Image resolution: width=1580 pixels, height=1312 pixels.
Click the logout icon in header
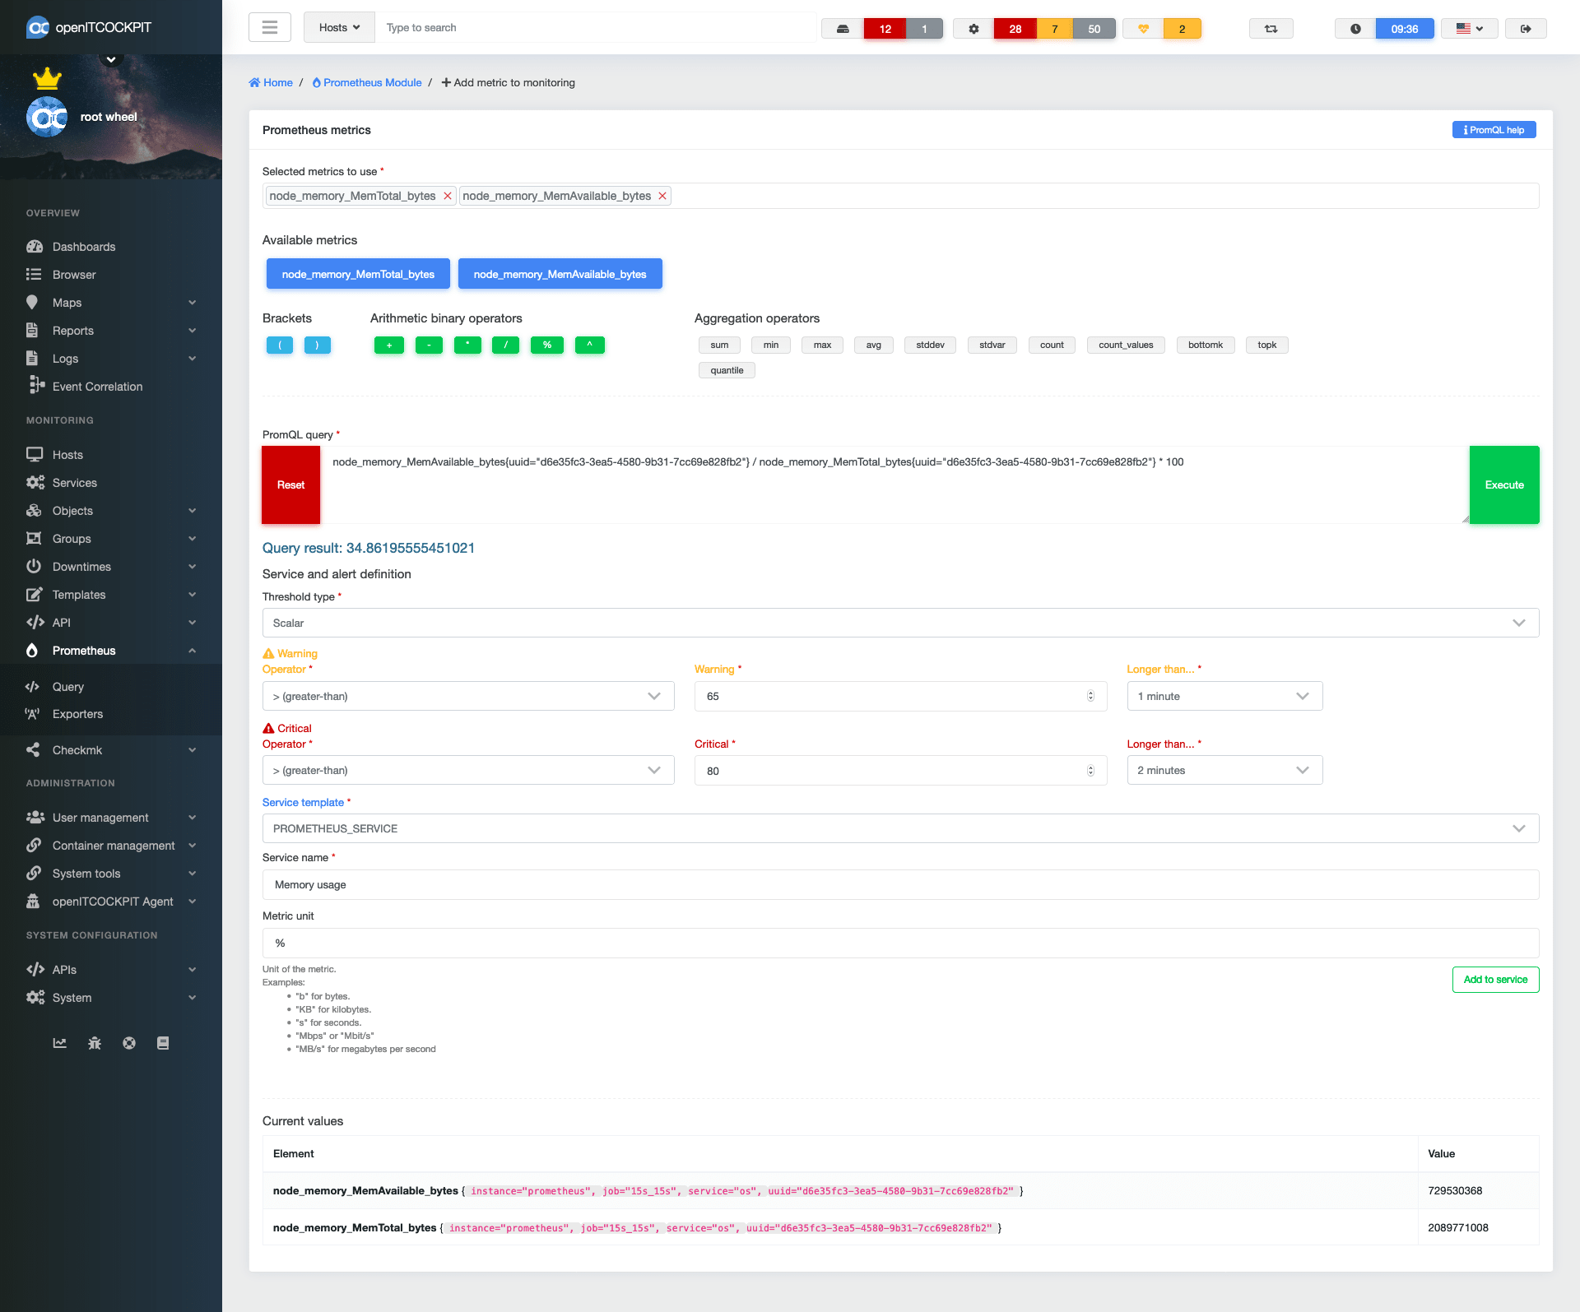pos(1526,29)
